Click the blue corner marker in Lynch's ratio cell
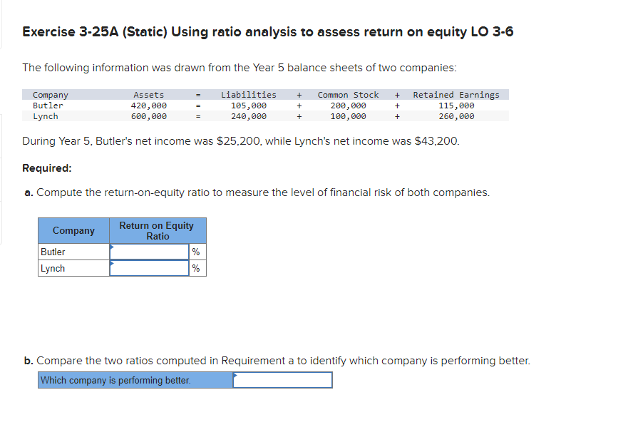The image size is (633, 437). click(x=113, y=264)
